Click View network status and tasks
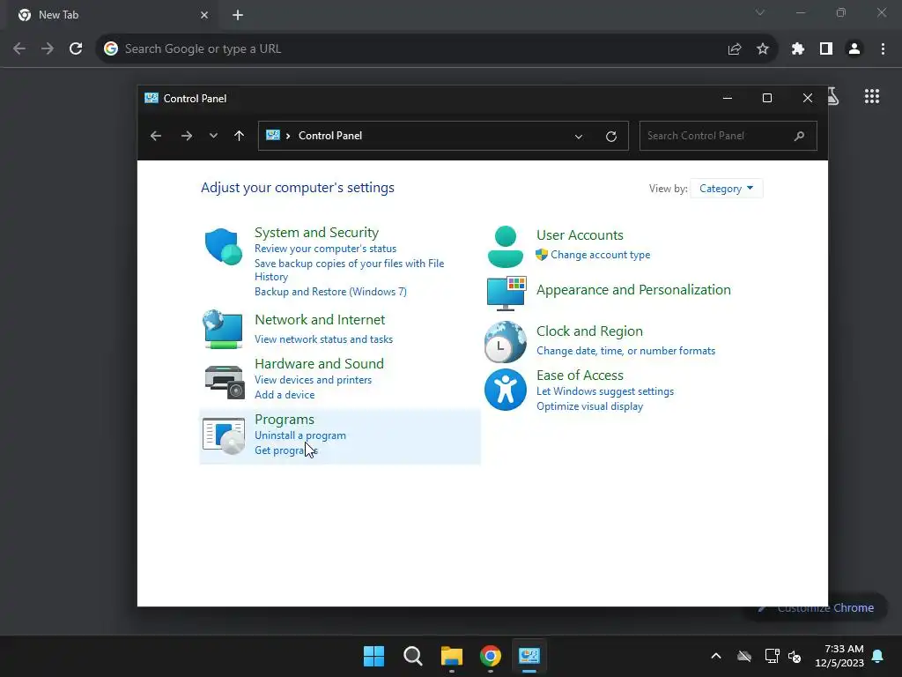Viewport: 902px width, 677px height. click(x=323, y=339)
